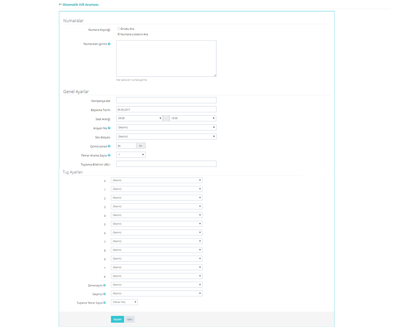Click help icon beside Numaraları giriniz
This screenshot has width=407, height=327.
pos(109,44)
